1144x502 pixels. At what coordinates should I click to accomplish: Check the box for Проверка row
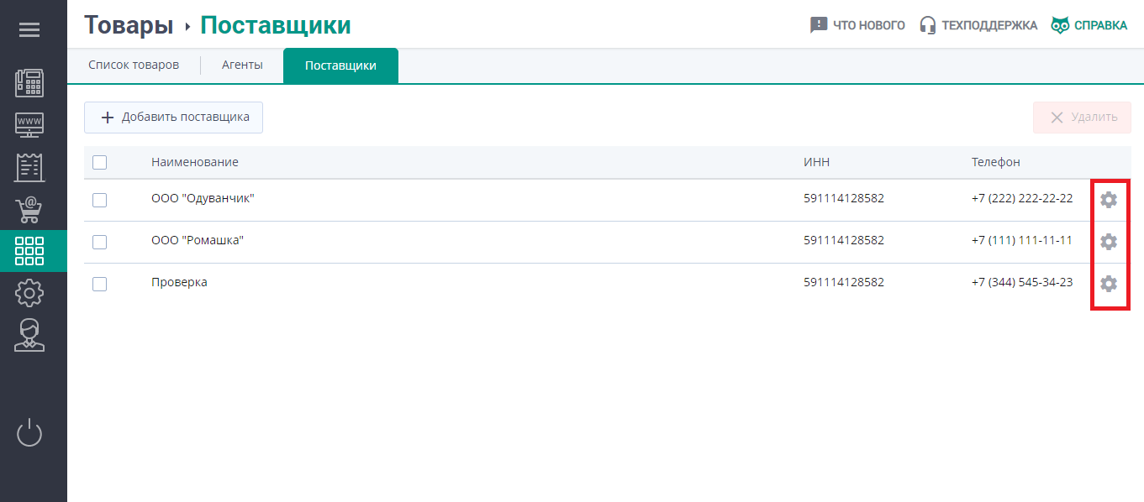(x=99, y=284)
